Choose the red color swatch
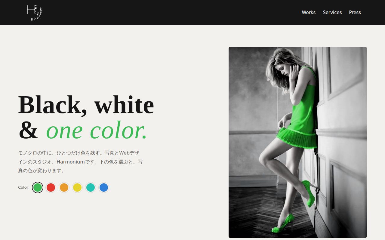This screenshot has width=385, height=240. (51, 187)
